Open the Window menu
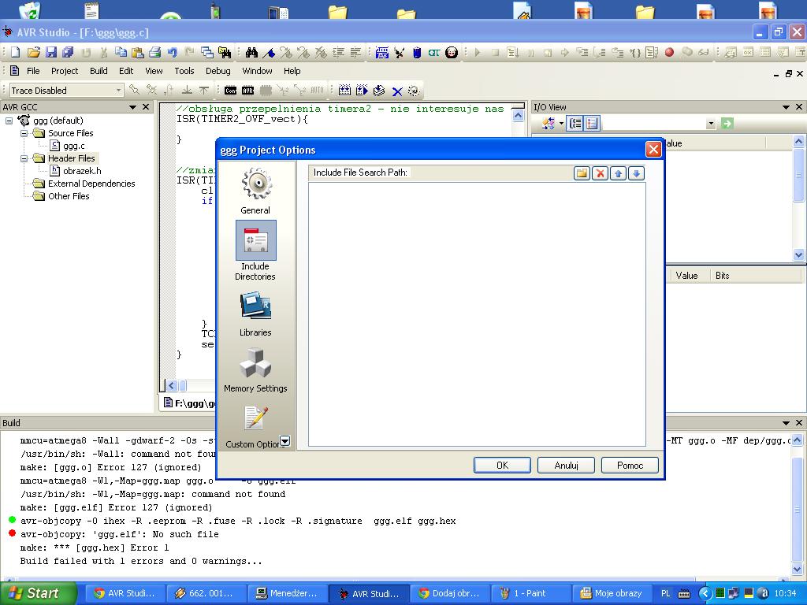Viewport: 807px width, 605px height. [257, 71]
